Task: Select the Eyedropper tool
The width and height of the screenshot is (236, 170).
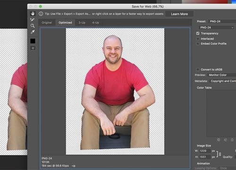Action: pyautogui.click(x=33, y=32)
